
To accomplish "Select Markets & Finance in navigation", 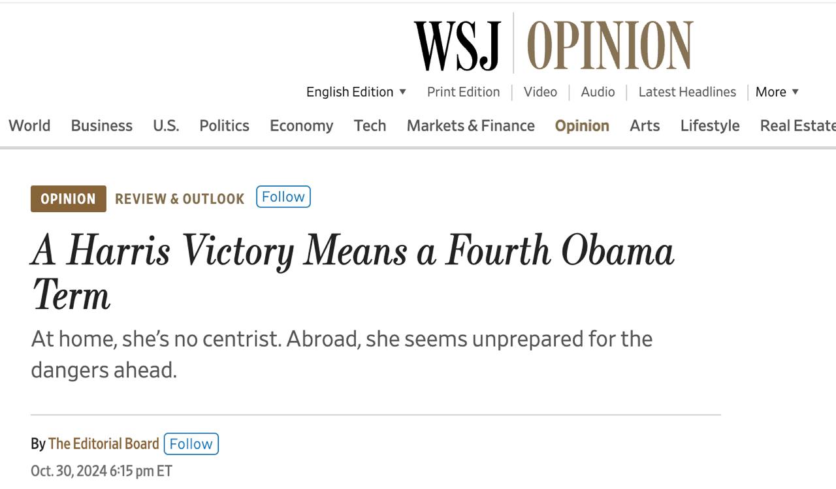I will [x=470, y=125].
